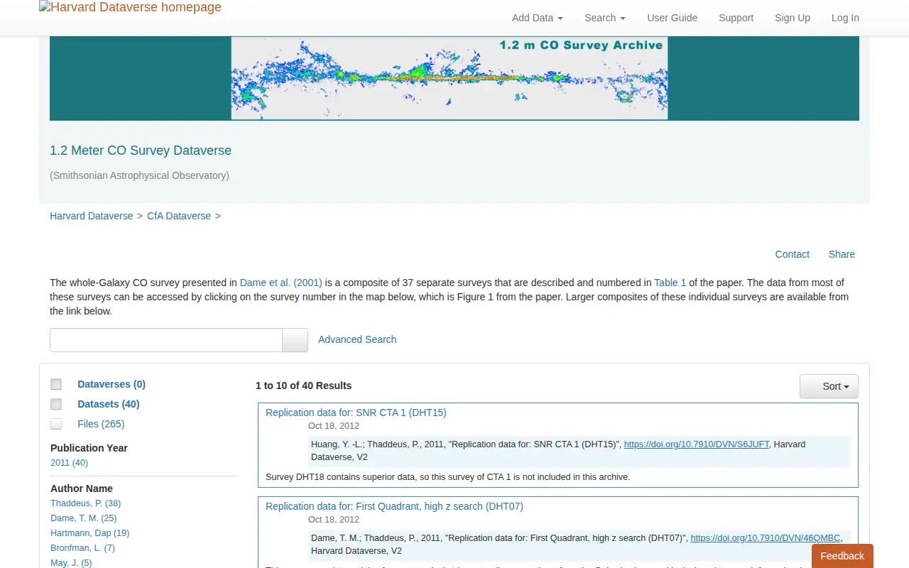The image size is (909, 568).
Task: Go to Support in the top navigation
Action: pos(736,18)
